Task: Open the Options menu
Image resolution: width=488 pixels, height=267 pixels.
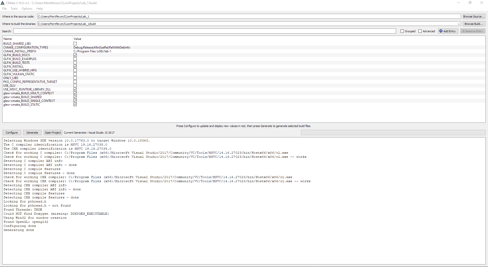Action: point(27,8)
